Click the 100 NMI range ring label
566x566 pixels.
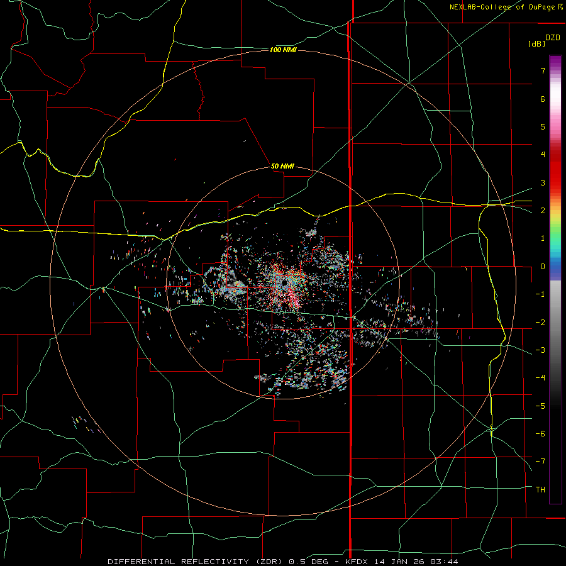point(283,50)
